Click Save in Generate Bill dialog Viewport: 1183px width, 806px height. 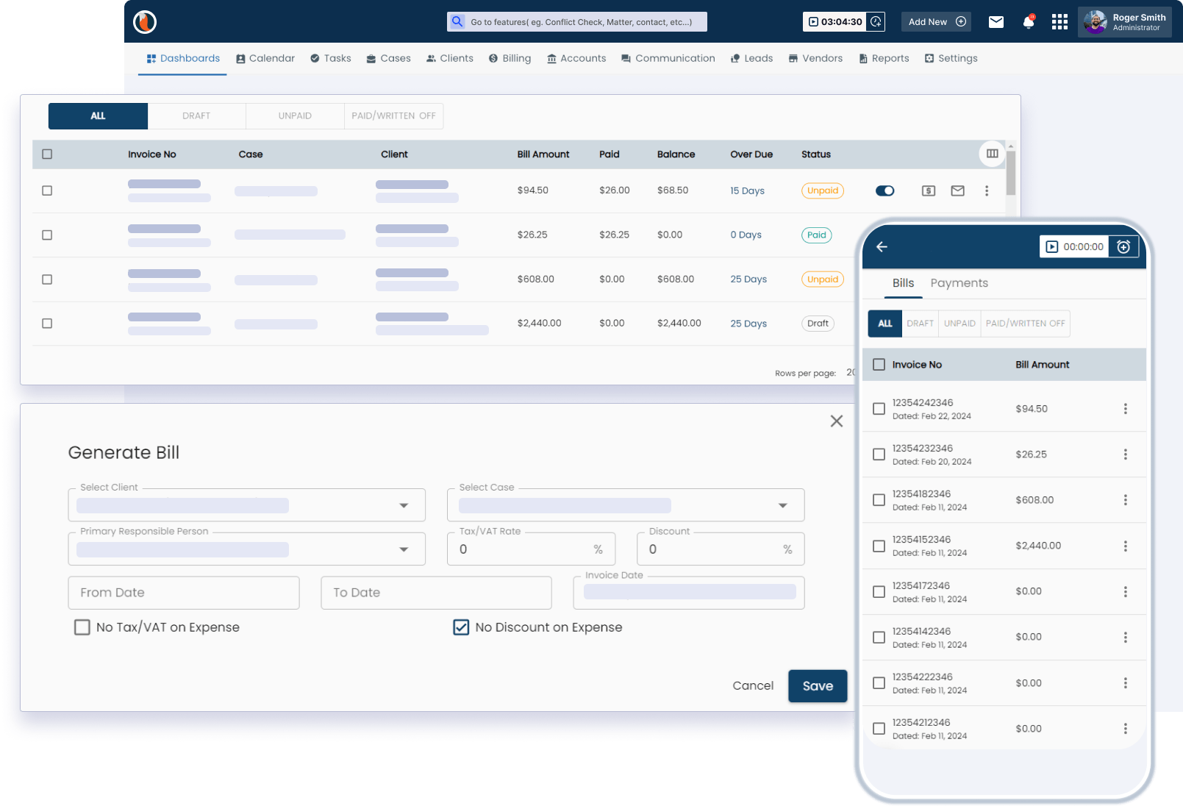[817, 686]
